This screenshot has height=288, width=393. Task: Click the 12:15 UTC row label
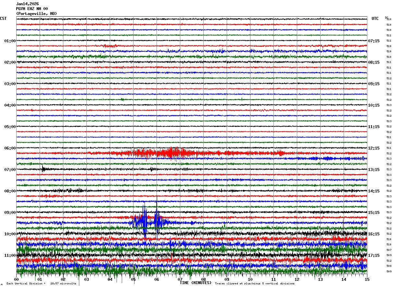tap(374, 148)
